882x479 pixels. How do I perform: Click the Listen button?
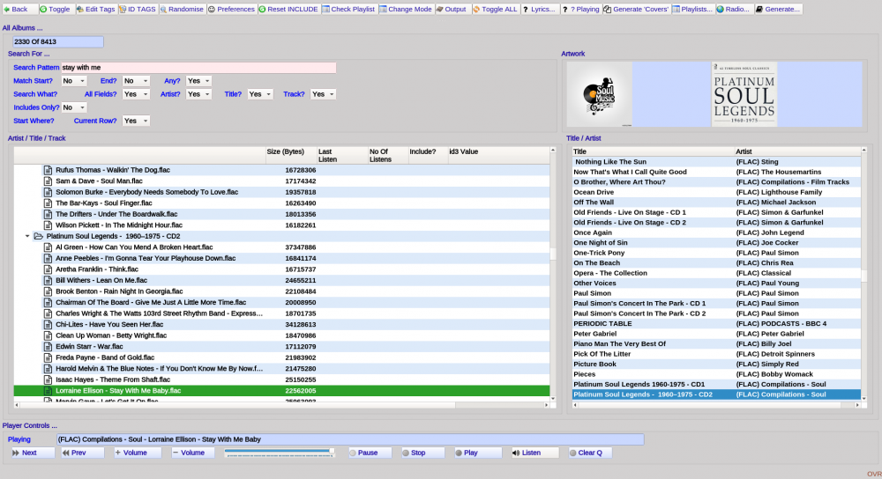click(534, 453)
